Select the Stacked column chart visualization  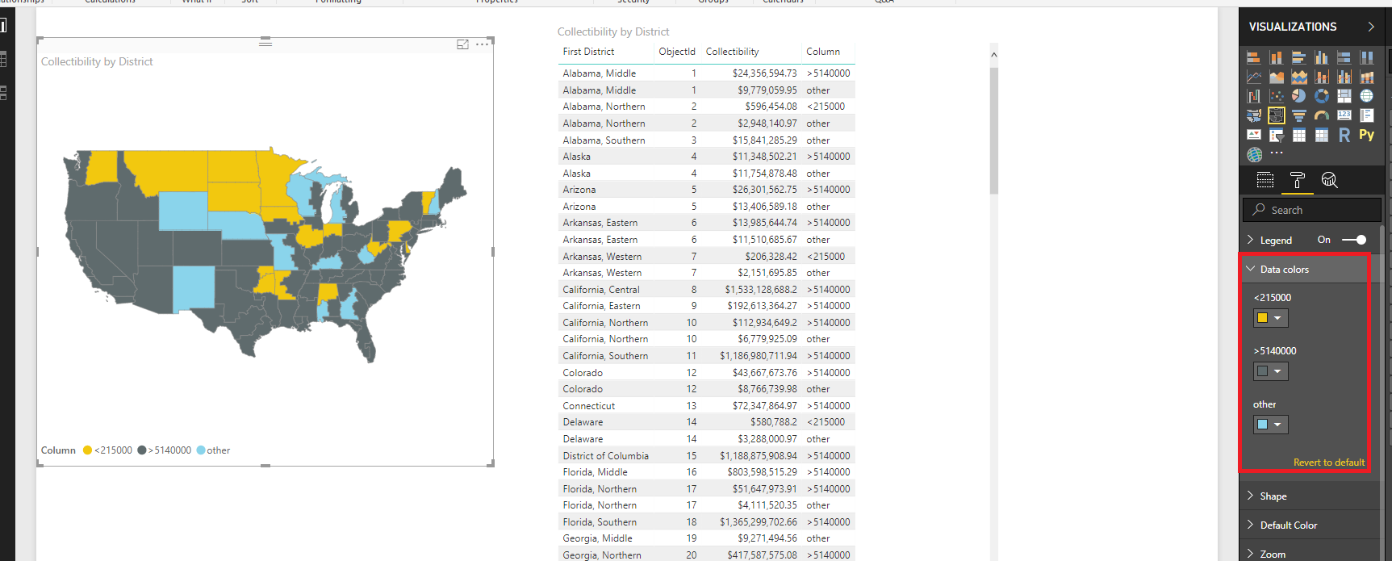click(1276, 57)
